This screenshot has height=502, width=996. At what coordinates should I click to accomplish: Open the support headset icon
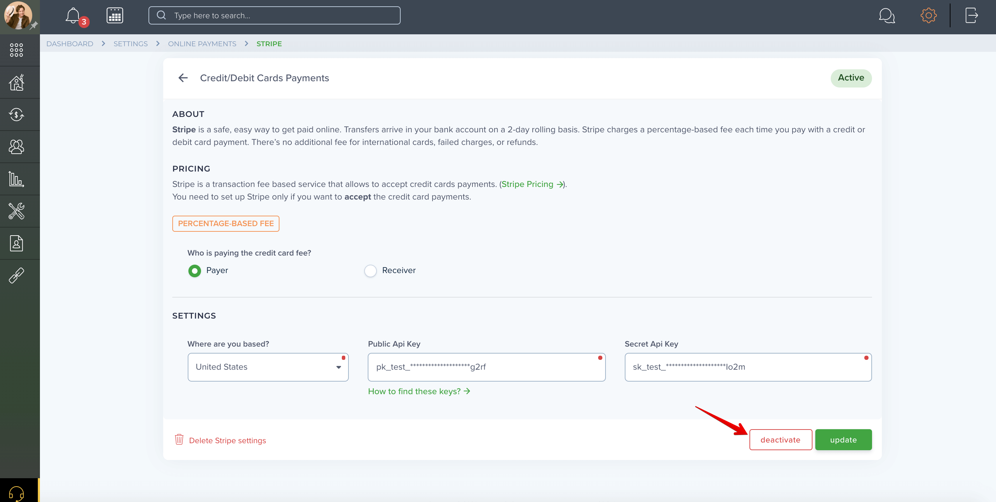point(16,493)
